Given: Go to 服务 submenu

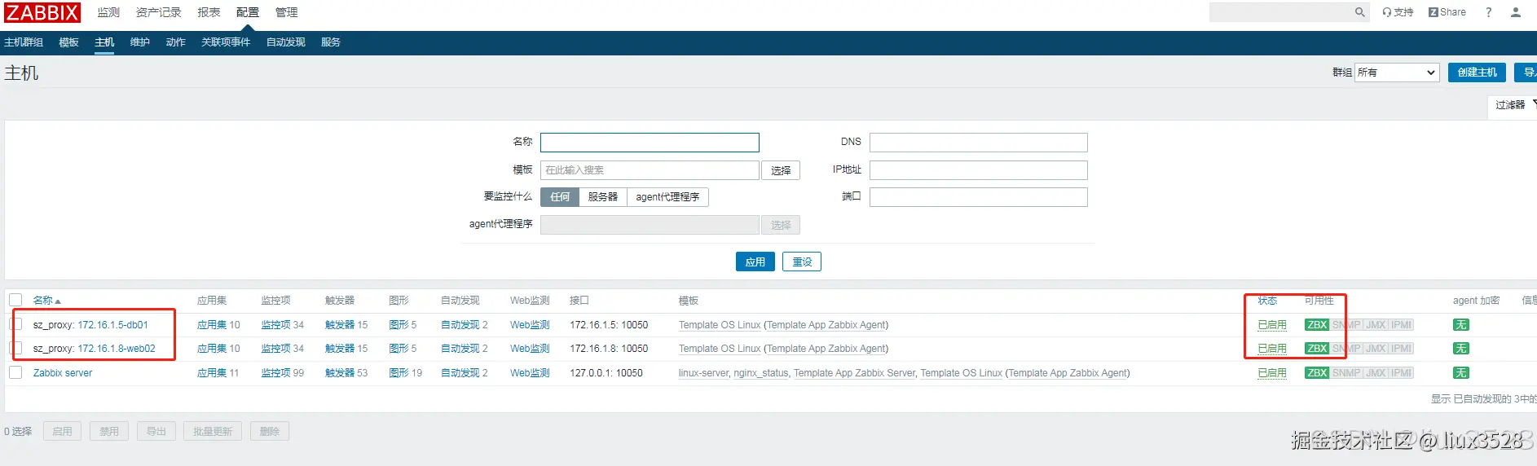Looking at the screenshot, I should click(331, 42).
